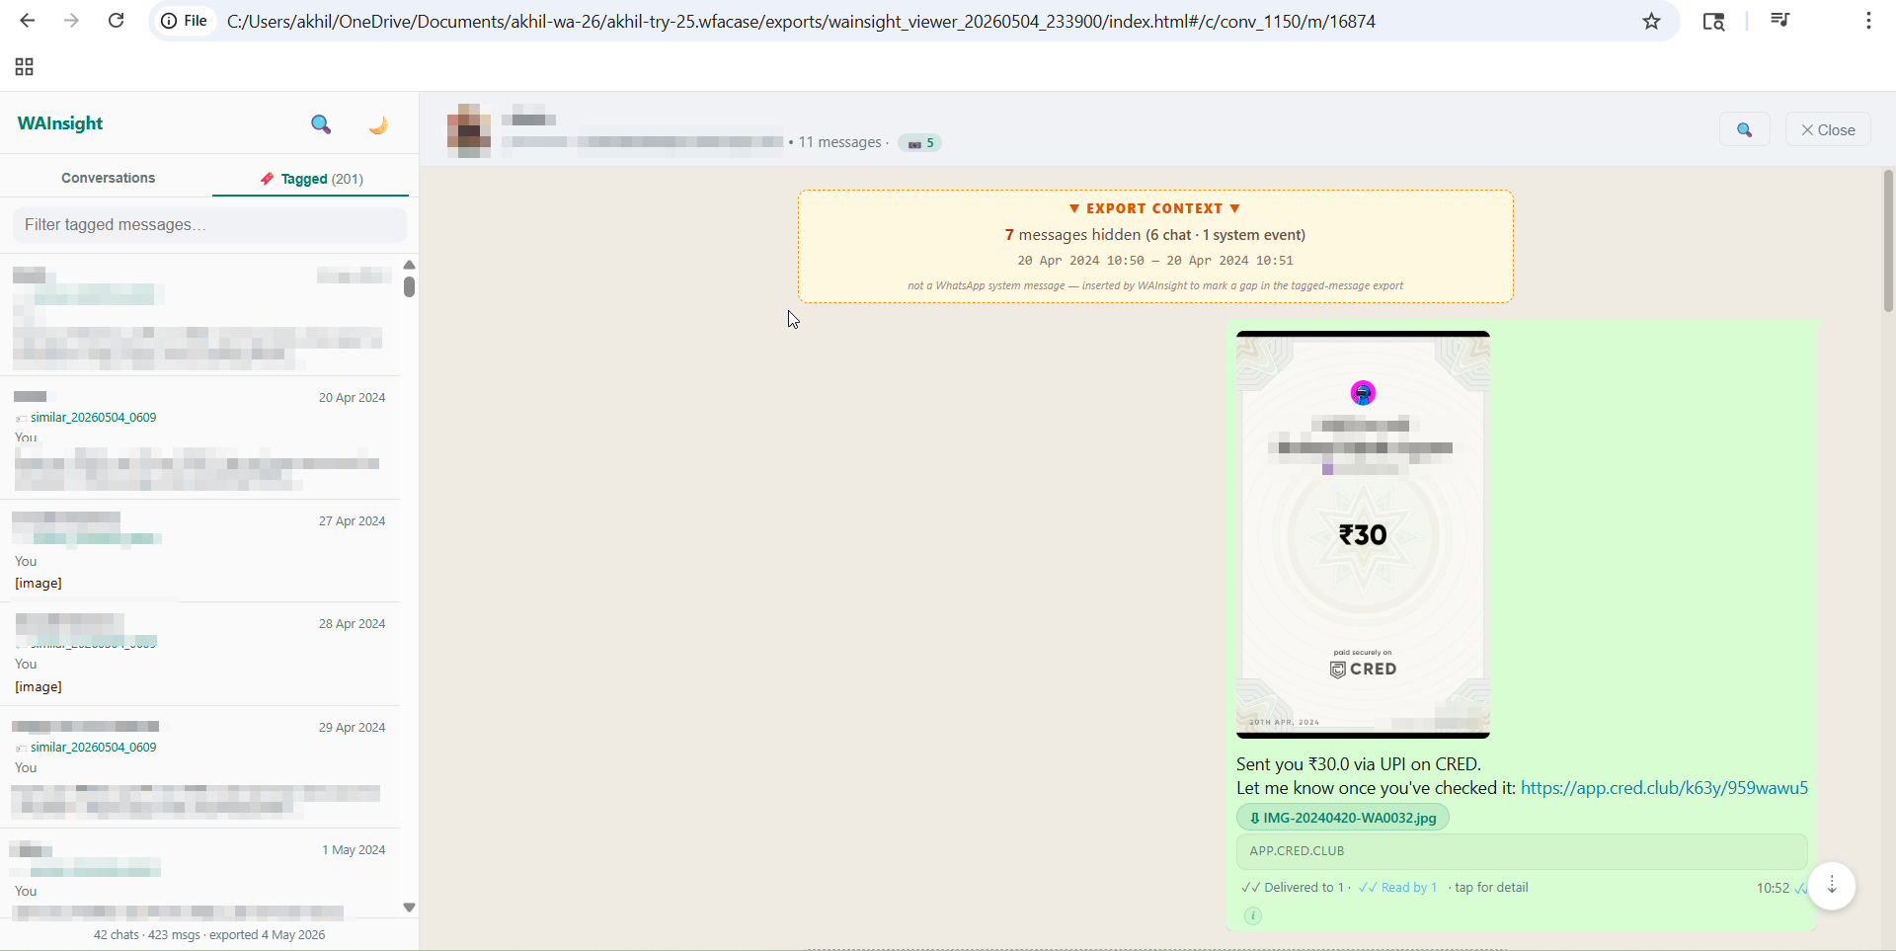Open the Google Lens search icon

click(1713, 21)
